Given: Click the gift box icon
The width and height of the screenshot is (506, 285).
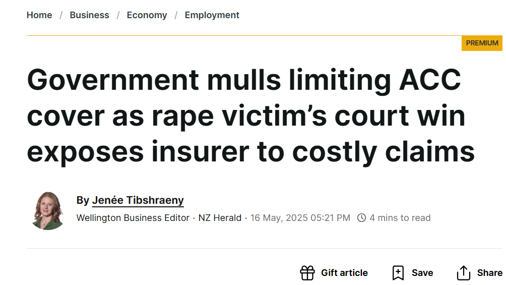Looking at the screenshot, I should [x=307, y=273].
